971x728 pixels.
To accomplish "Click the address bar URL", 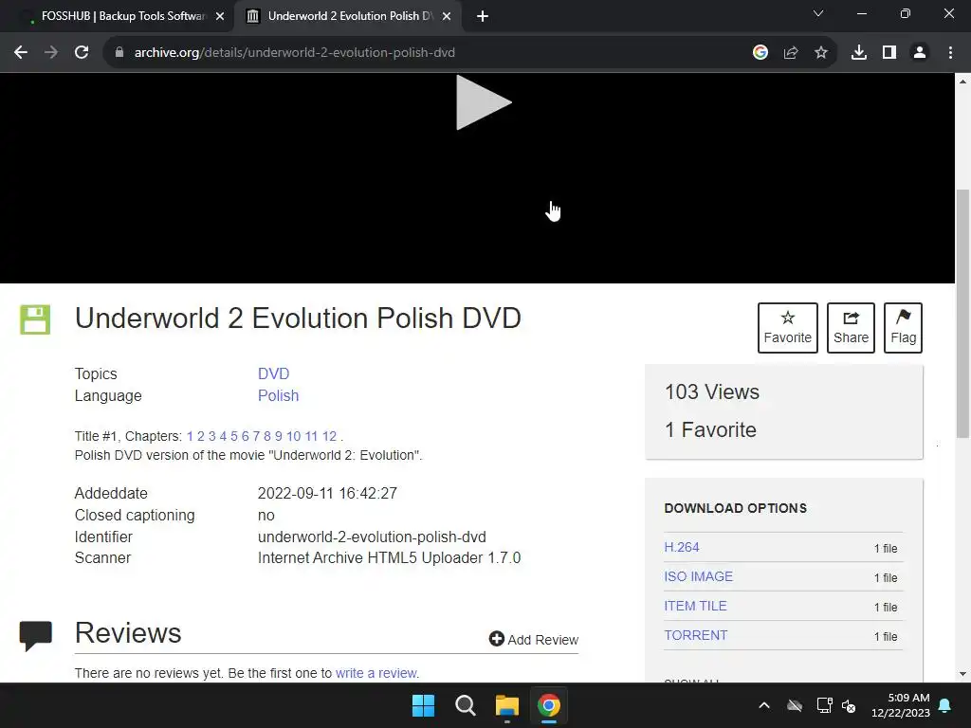I will point(295,53).
